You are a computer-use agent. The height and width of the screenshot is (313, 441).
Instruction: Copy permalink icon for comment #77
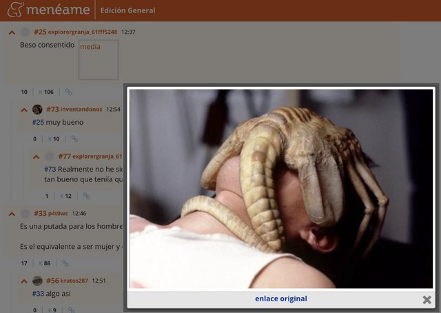pos(87,196)
